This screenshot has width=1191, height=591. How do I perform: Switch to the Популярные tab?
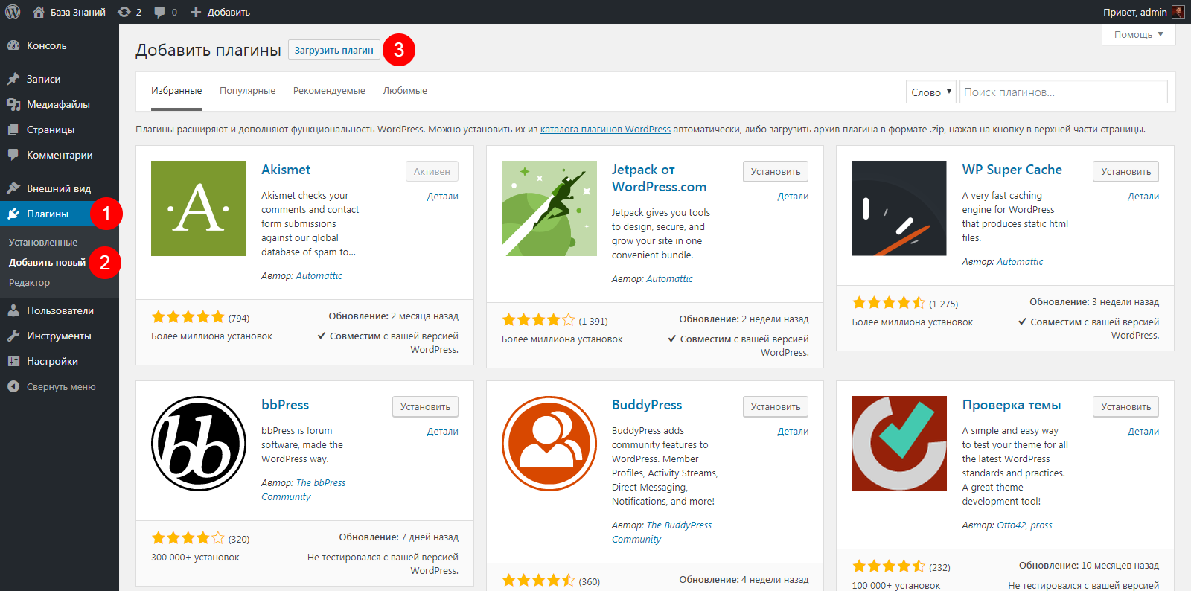247,91
